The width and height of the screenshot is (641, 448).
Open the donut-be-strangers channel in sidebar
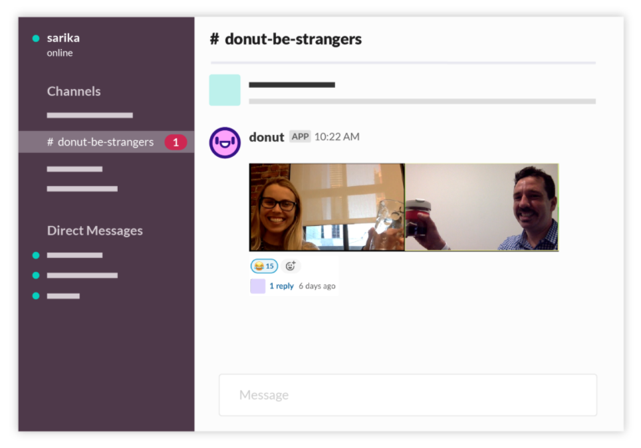[106, 142]
